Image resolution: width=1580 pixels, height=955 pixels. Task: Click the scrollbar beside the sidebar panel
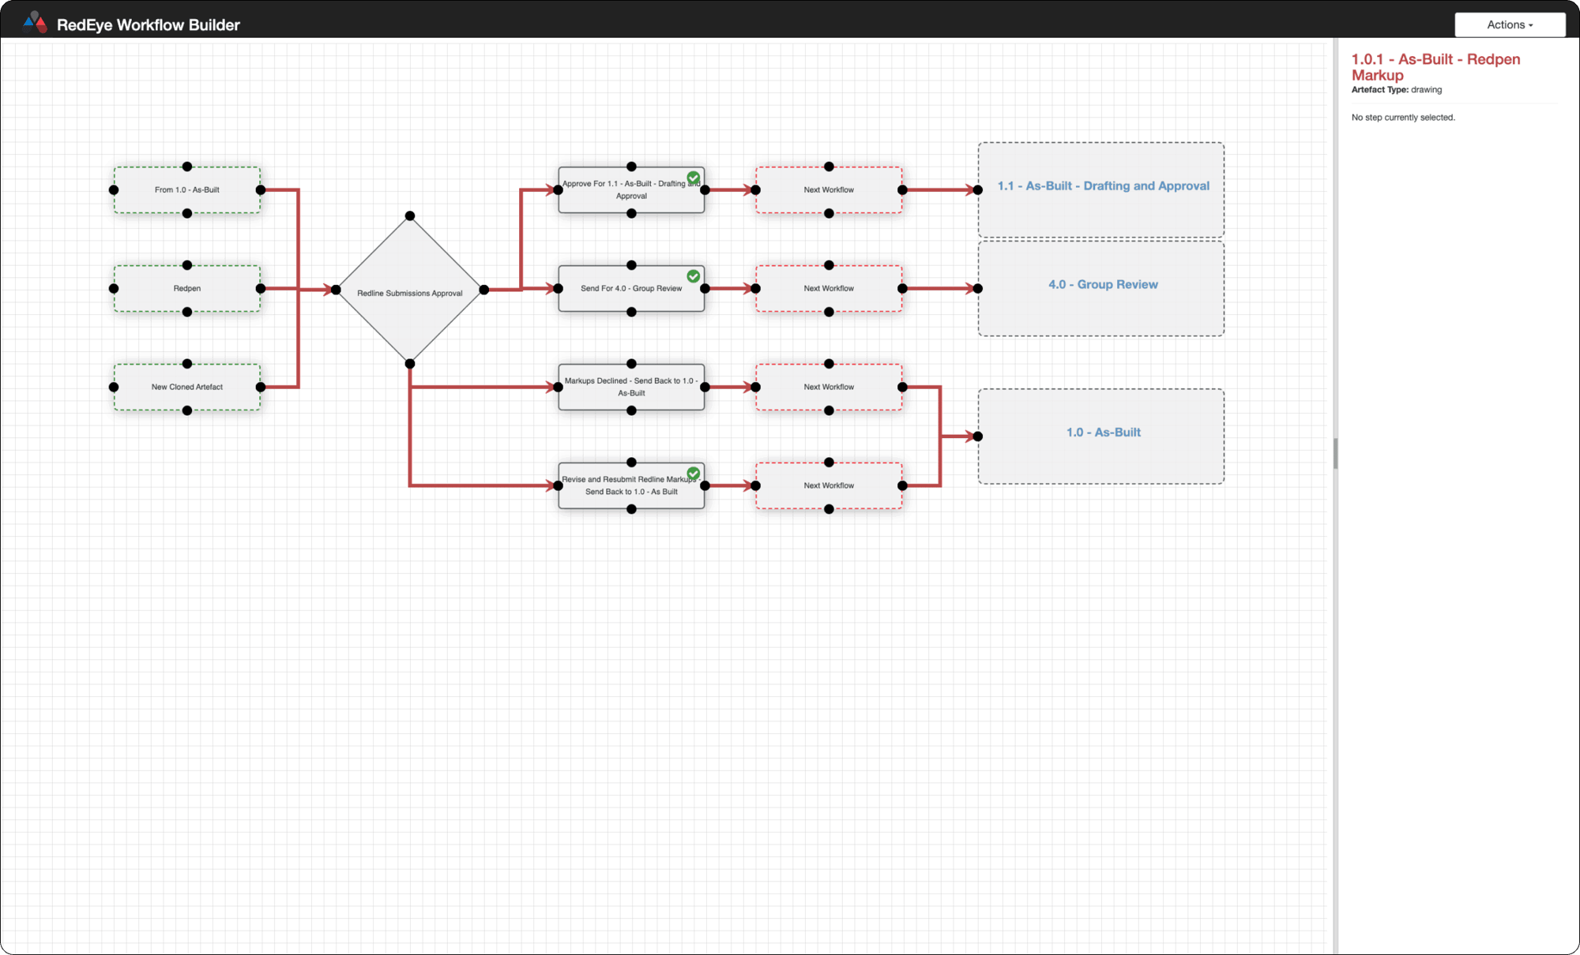coord(1335,452)
